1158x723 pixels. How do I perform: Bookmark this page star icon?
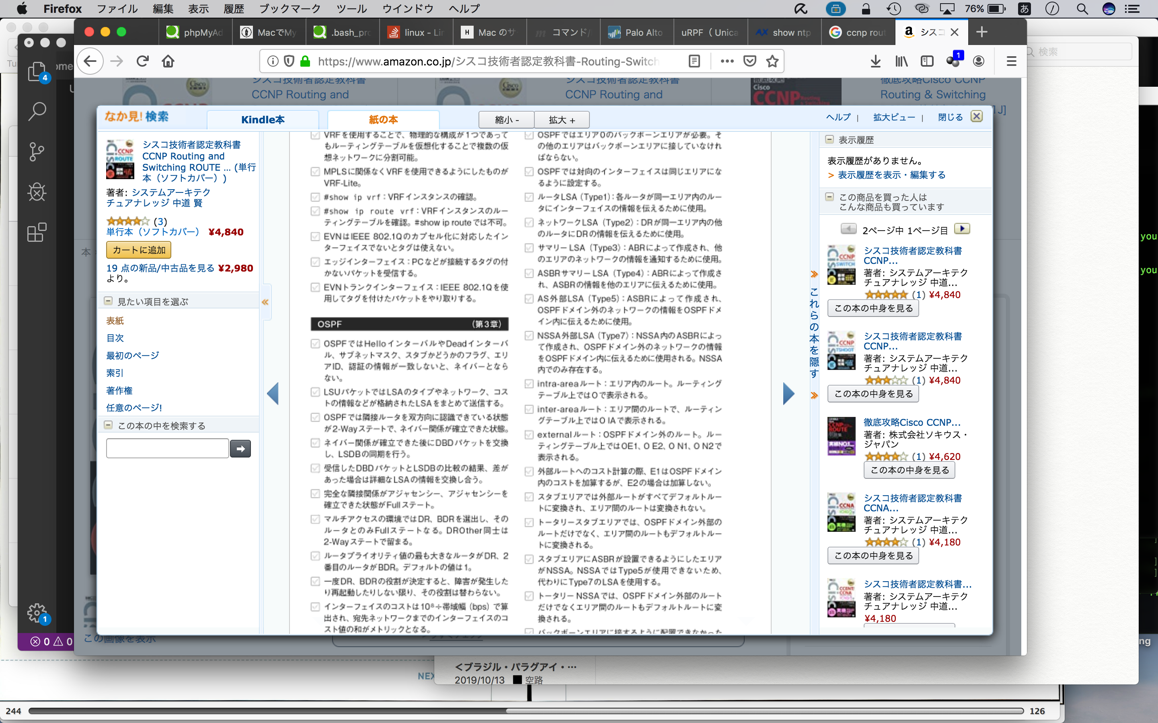click(772, 61)
